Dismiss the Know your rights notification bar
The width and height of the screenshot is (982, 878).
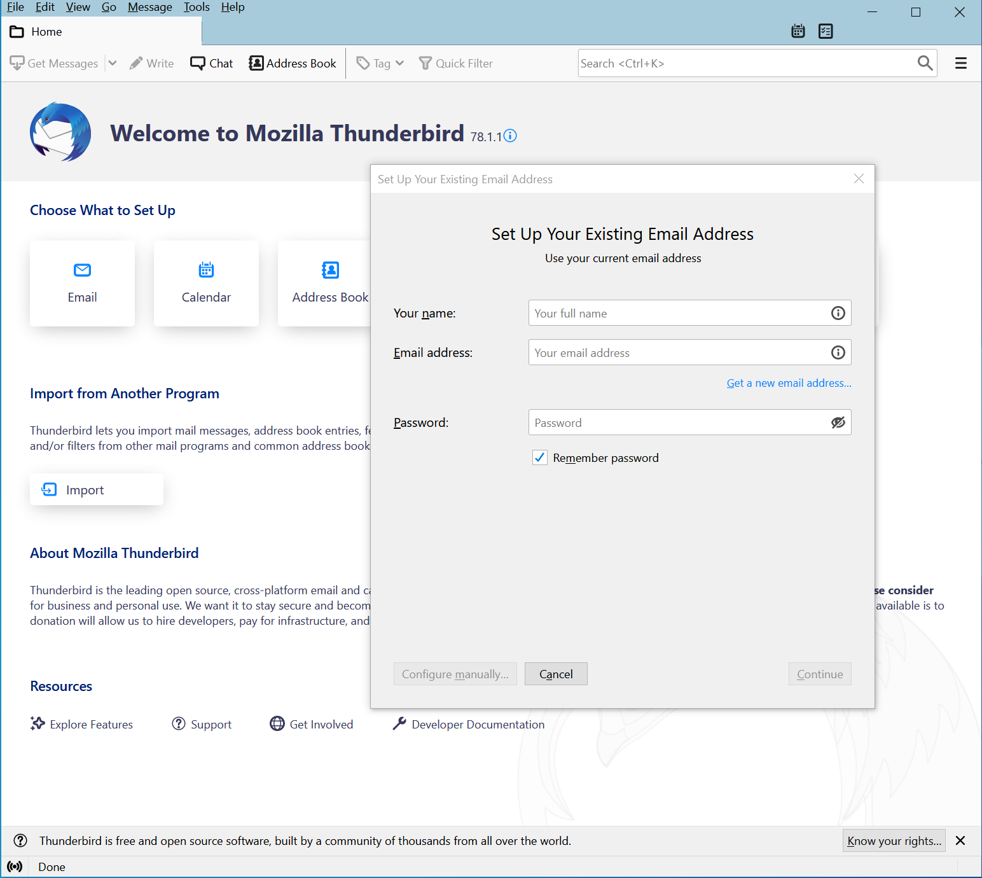[x=960, y=840]
